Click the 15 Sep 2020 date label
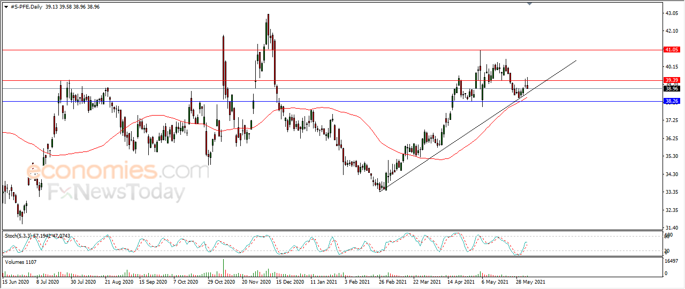685x289 pixels. click(154, 281)
